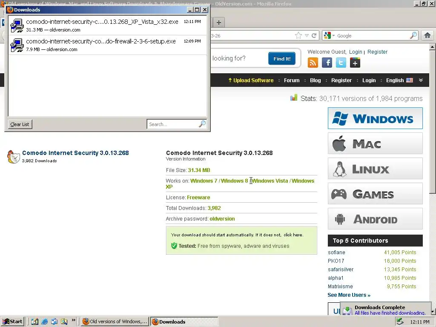The width and height of the screenshot is (436, 327).
Task: Open Register in the navigation bar
Action: [x=341, y=80]
